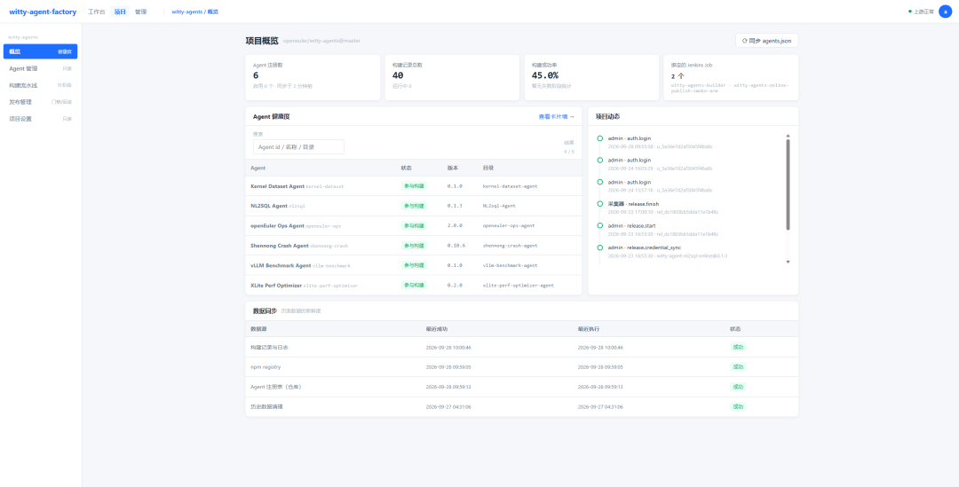
Task: Click version 0.10.6 in the agent table
Action: [456, 246]
